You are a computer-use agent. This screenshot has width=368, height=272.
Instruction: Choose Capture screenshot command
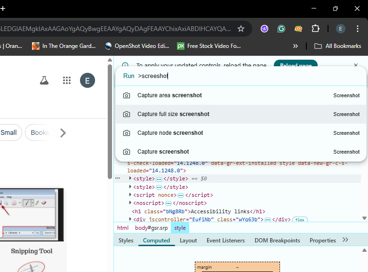coord(241,152)
